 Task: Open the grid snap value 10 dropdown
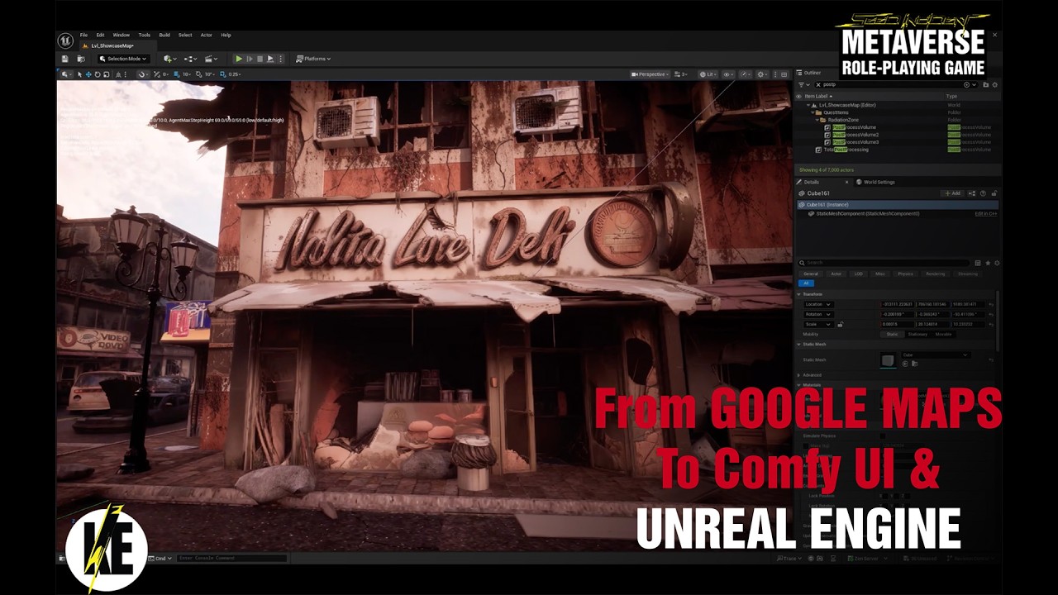[188, 74]
